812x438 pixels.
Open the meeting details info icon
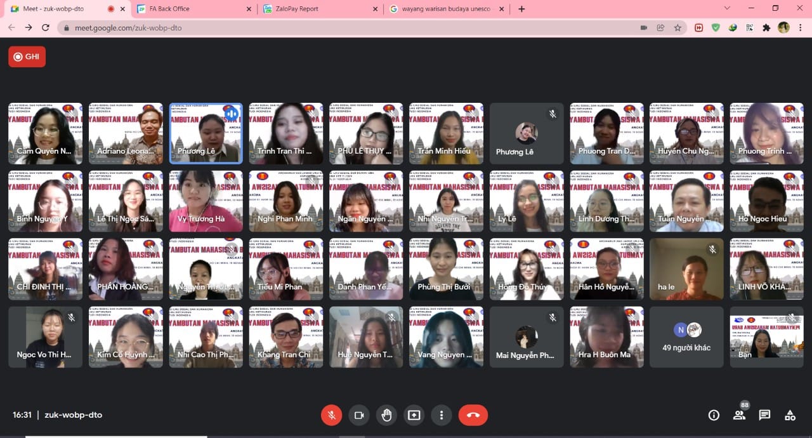click(714, 415)
